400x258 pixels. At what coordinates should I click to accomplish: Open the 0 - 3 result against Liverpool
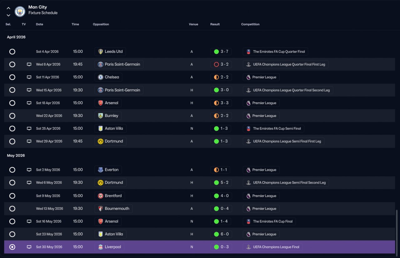[221, 247]
